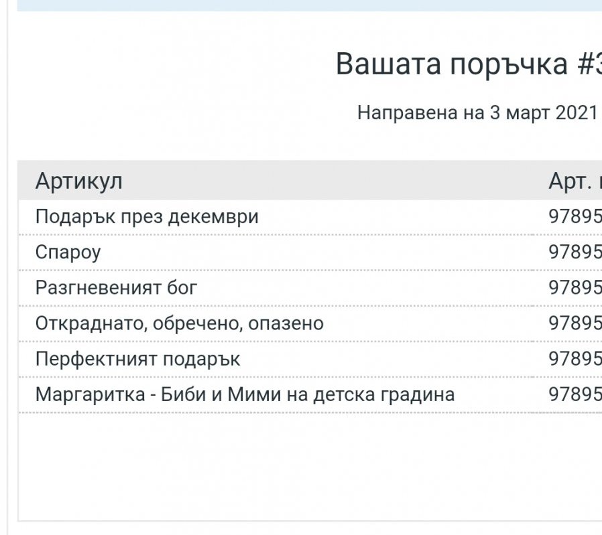Click the '3 март 2021' order date

544,112
